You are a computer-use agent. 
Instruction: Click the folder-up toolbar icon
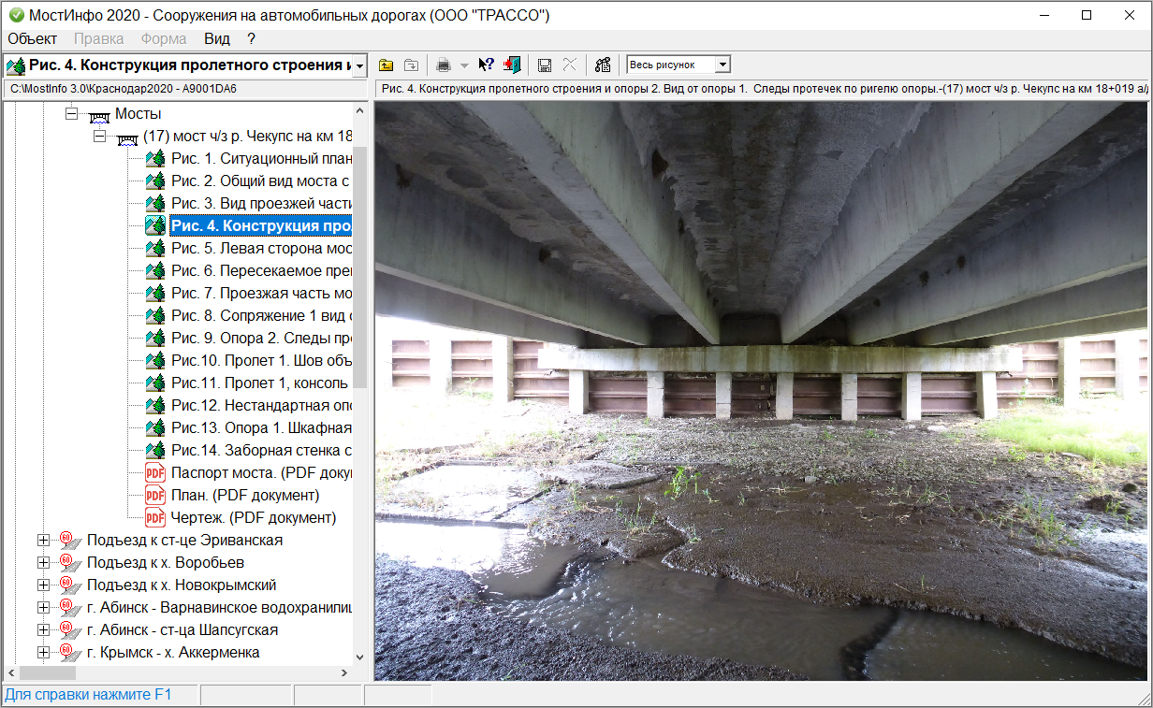(x=386, y=65)
